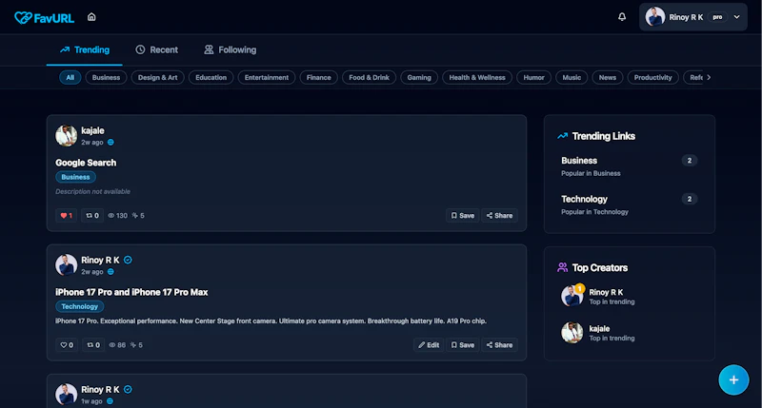Repost the Google Search post
The width and height of the screenshot is (762, 408).
pyautogui.click(x=92, y=216)
